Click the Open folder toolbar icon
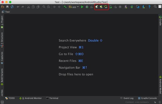162x104 pixels. point(3,7)
